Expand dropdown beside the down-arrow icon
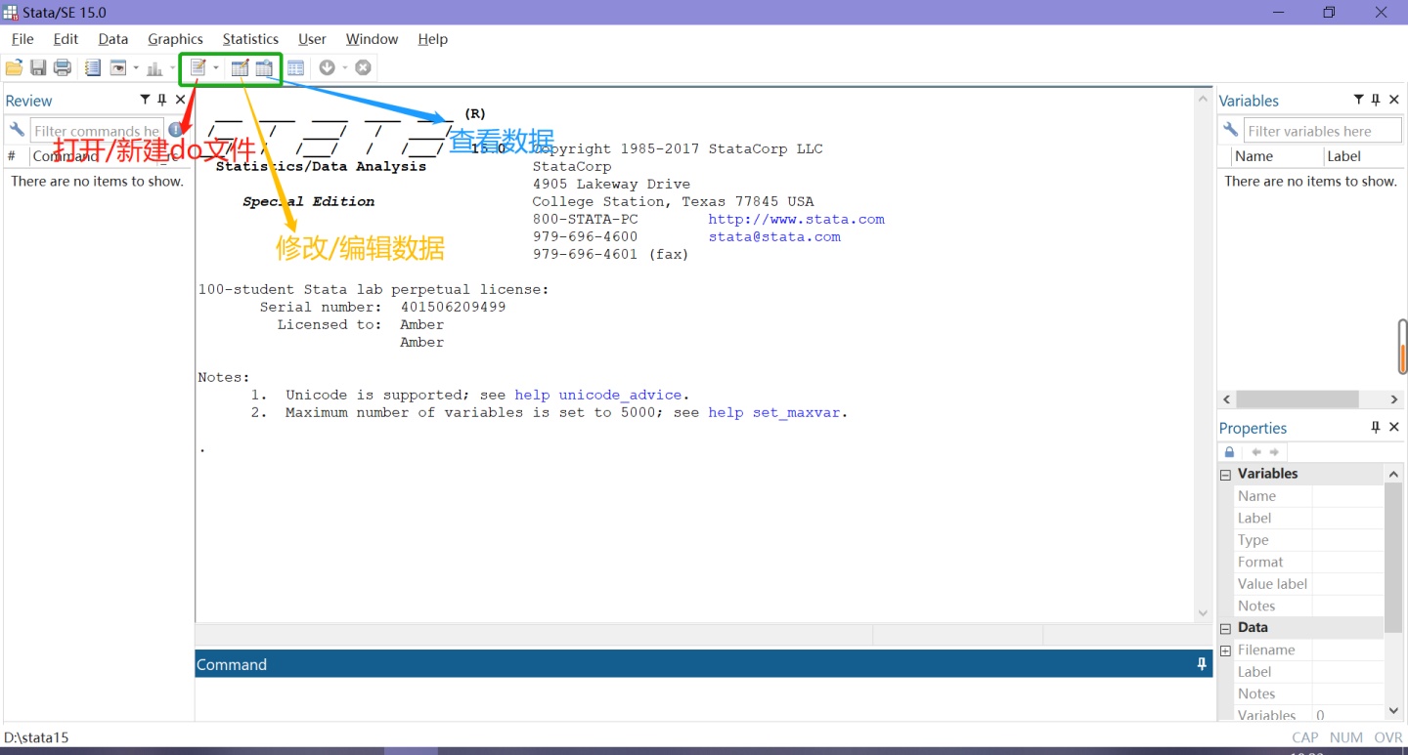Viewport: 1408px width, 755px height. pyautogui.click(x=345, y=68)
